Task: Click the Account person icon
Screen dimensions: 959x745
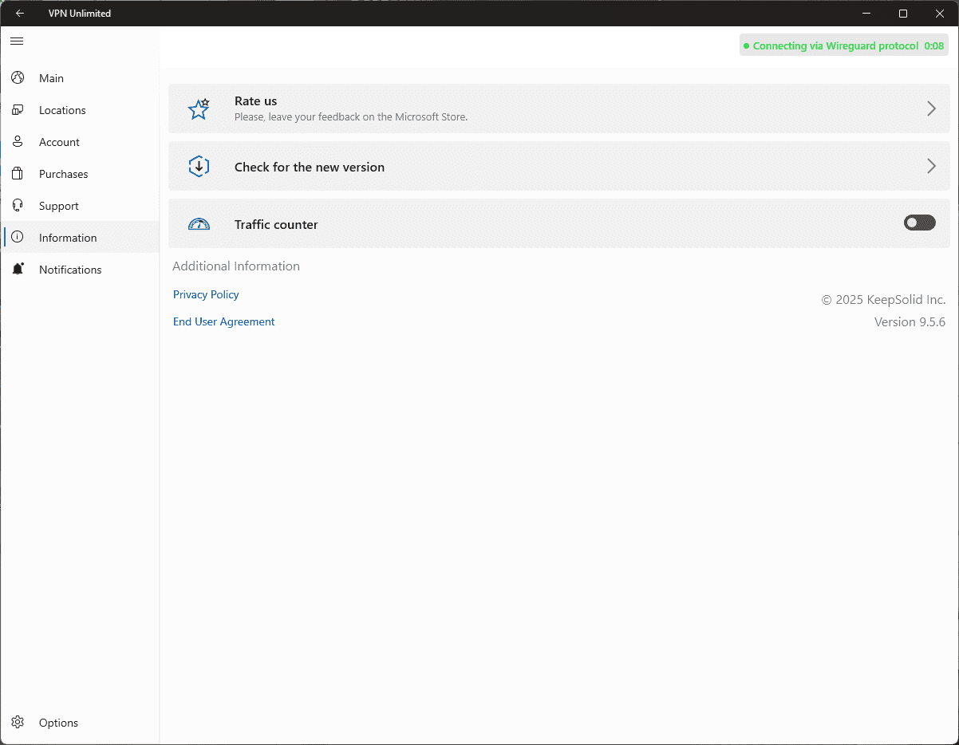Action: (x=18, y=142)
